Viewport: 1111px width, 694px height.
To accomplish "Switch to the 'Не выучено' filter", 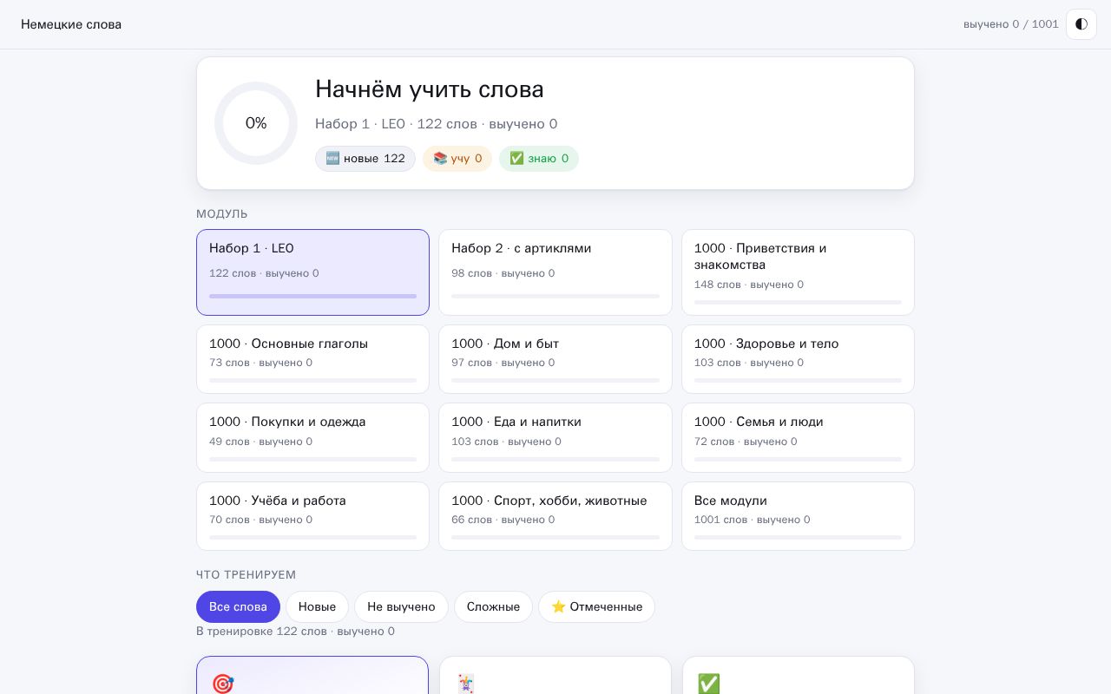I will [x=401, y=606].
